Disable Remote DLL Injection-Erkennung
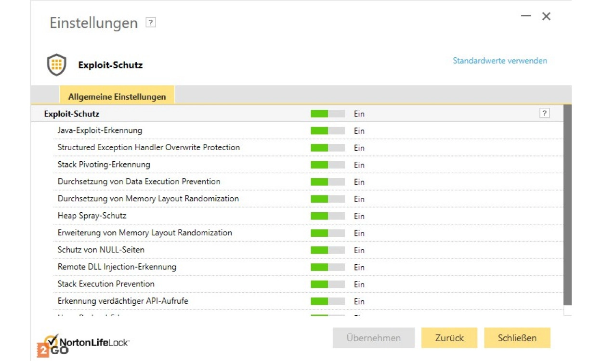Image resolution: width=602 pixels, height=361 pixels. (327, 267)
